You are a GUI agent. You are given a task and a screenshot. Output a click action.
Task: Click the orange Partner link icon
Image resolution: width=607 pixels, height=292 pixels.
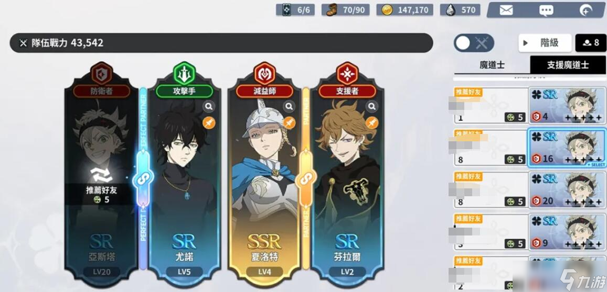[306, 178]
